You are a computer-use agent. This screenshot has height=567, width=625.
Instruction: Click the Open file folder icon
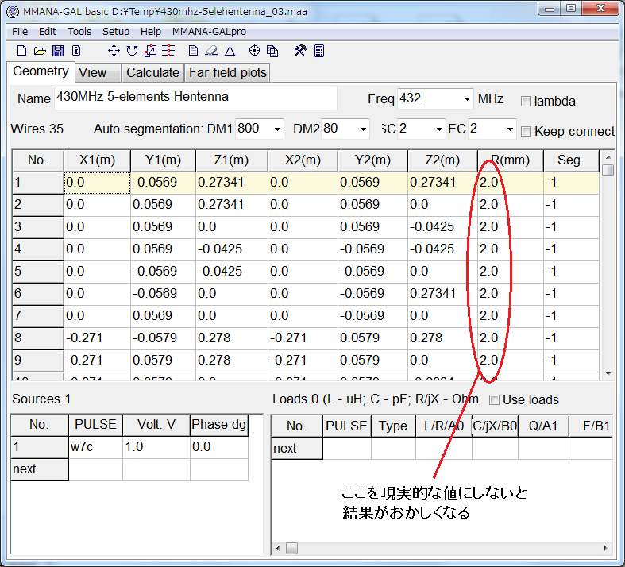click(x=40, y=51)
